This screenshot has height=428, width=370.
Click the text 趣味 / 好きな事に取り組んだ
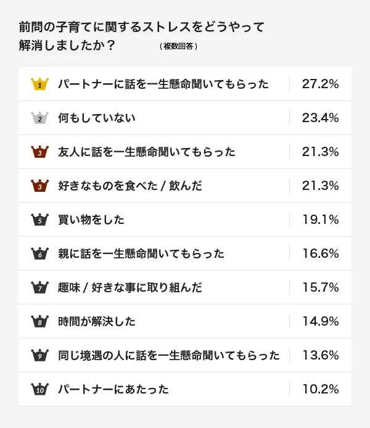point(130,288)
